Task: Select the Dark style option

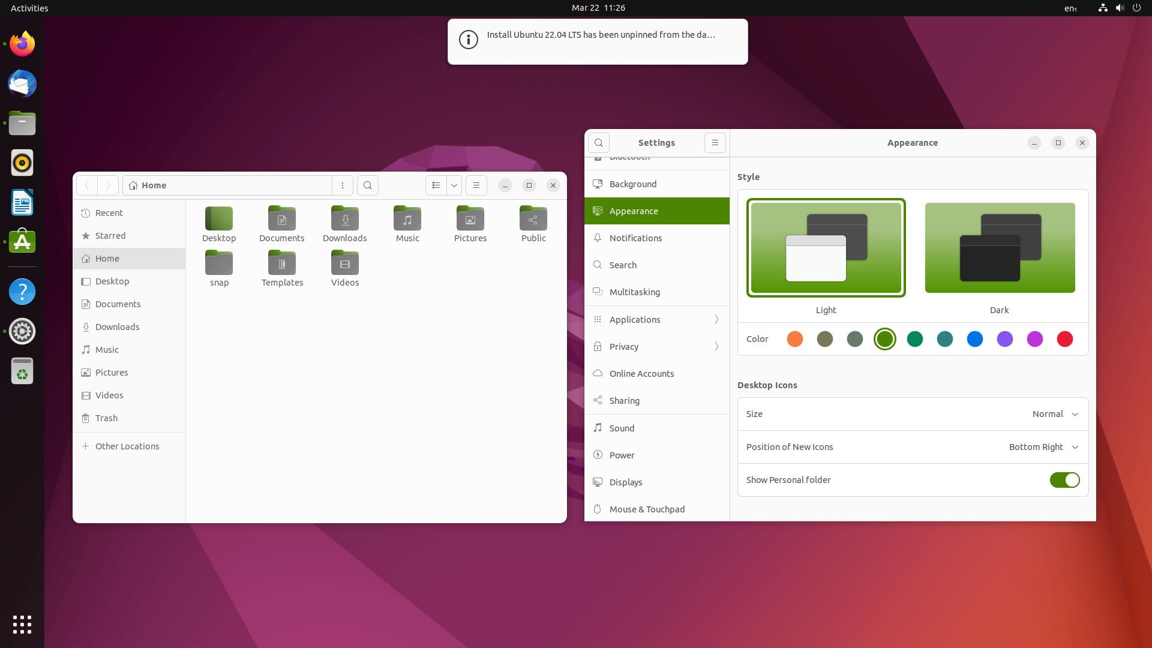Action: (998, 247)
